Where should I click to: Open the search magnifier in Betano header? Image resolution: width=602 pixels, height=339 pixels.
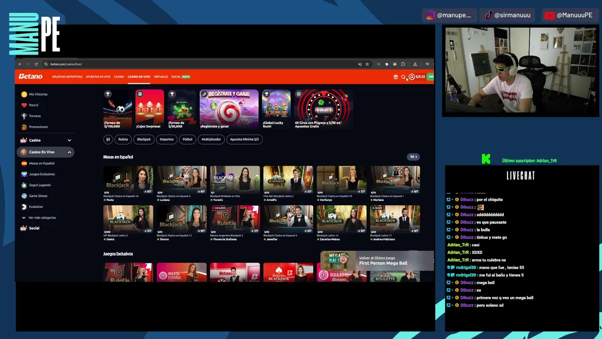point(403,77)
